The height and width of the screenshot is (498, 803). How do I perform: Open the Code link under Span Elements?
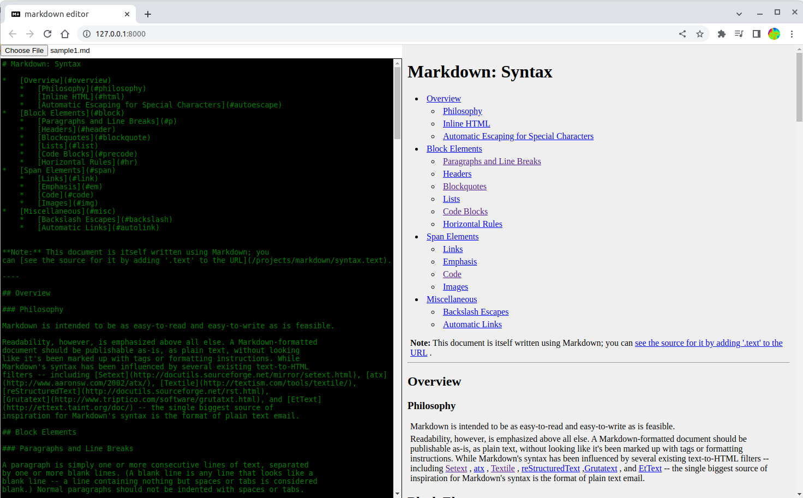point(452,274)
